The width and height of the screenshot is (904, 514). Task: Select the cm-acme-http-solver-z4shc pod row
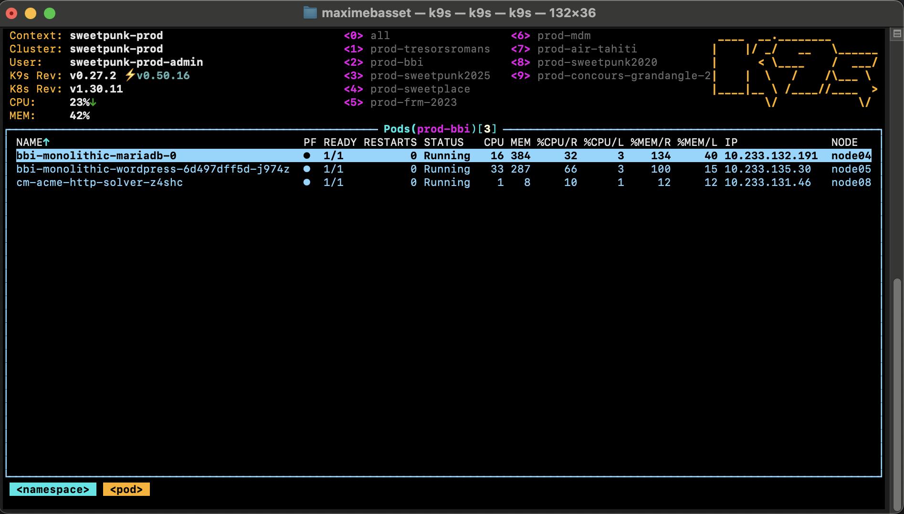pos(99,182)
